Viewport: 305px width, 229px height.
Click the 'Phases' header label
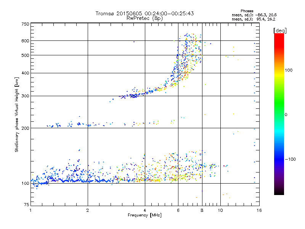[x=247, y=11]
